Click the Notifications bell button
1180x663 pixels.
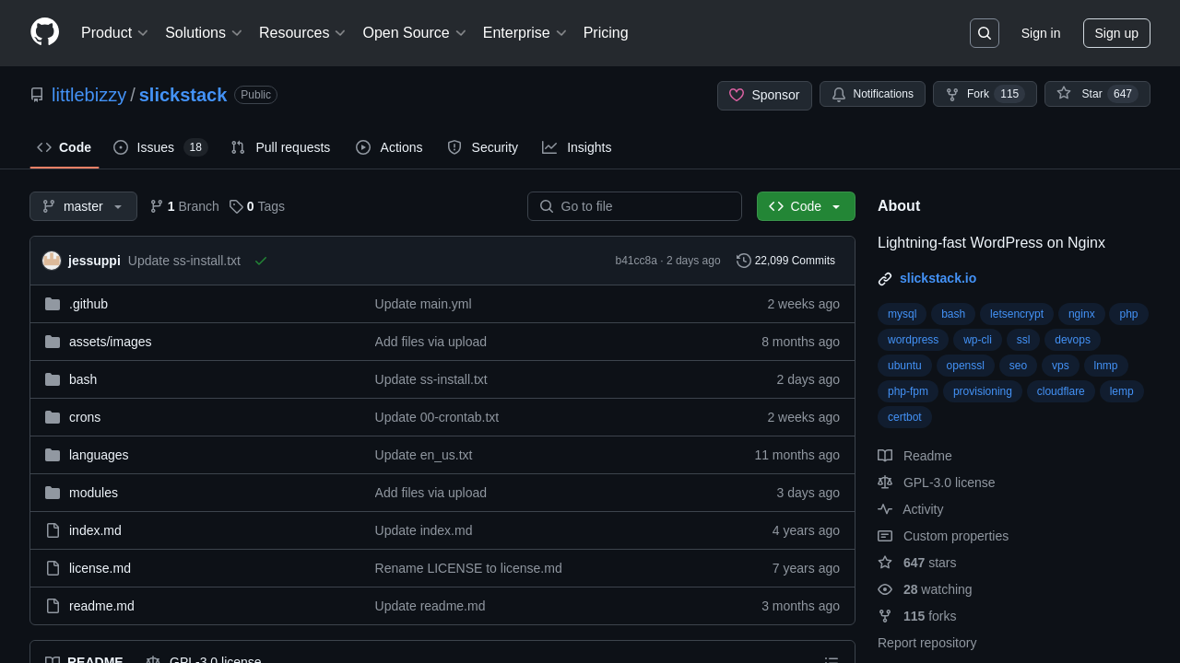click(x=872, y=94)
